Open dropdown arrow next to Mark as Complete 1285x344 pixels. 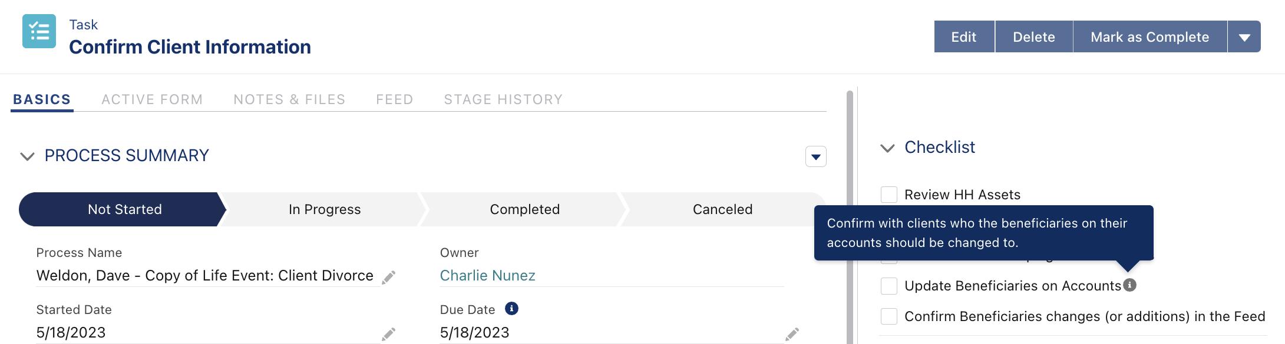(x=1244, y=37)
